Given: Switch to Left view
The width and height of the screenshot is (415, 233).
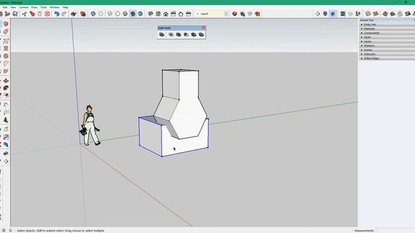Looking at the screenshot, I should (189, 14).
